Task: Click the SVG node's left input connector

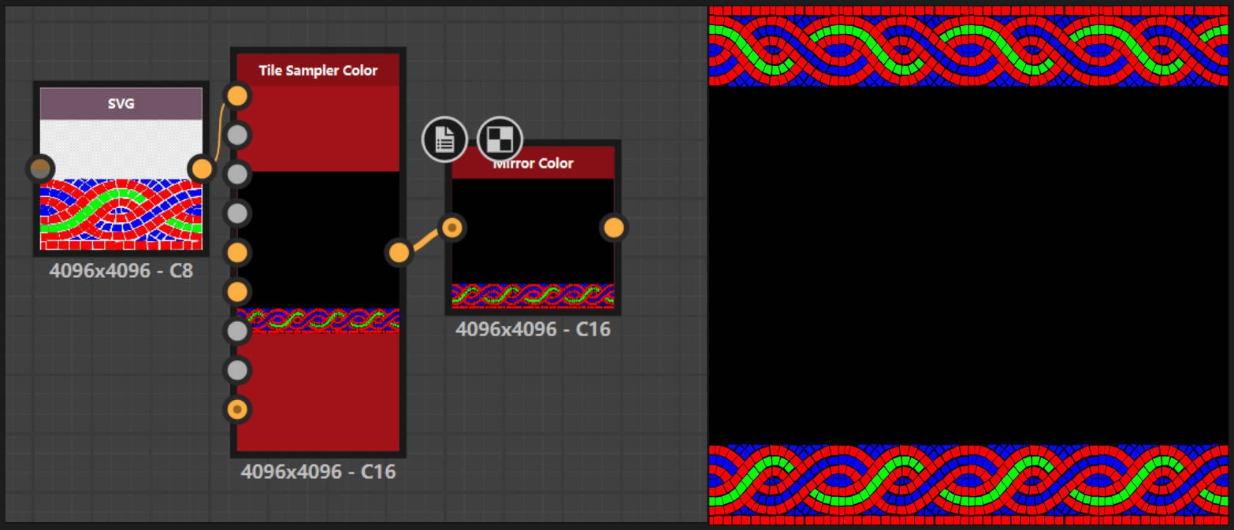Action: click(40, 168)
